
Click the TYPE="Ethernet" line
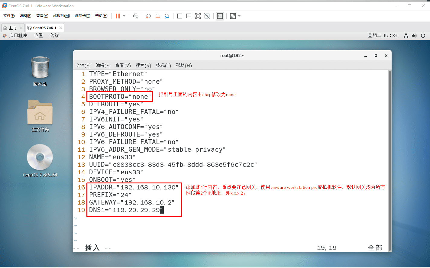[118, 74]
